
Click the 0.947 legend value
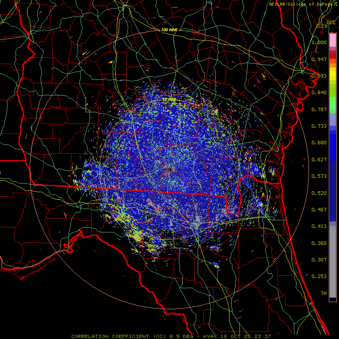tap(319, 59)
